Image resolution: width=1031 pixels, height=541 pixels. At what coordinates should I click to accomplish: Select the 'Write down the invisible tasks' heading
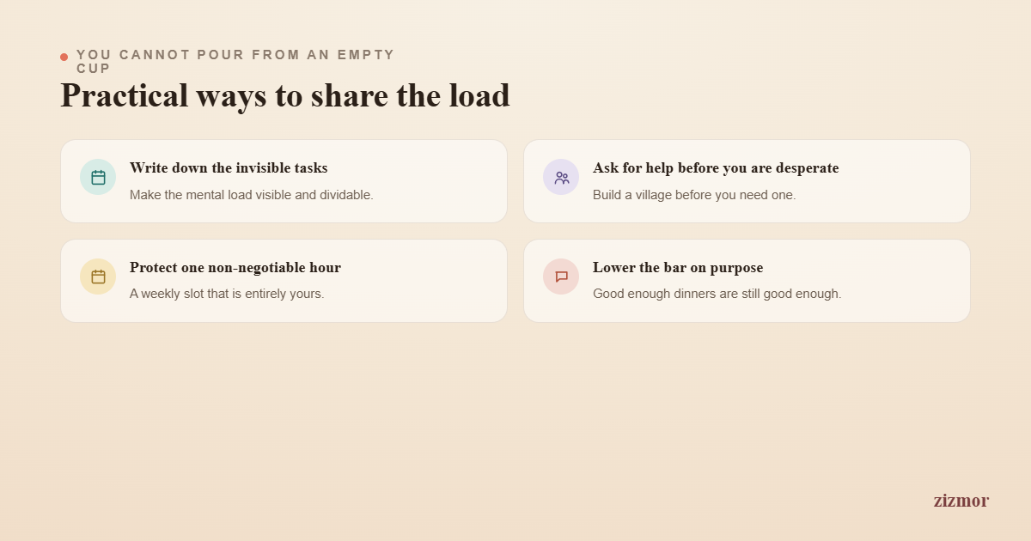(x=229, y=168)
